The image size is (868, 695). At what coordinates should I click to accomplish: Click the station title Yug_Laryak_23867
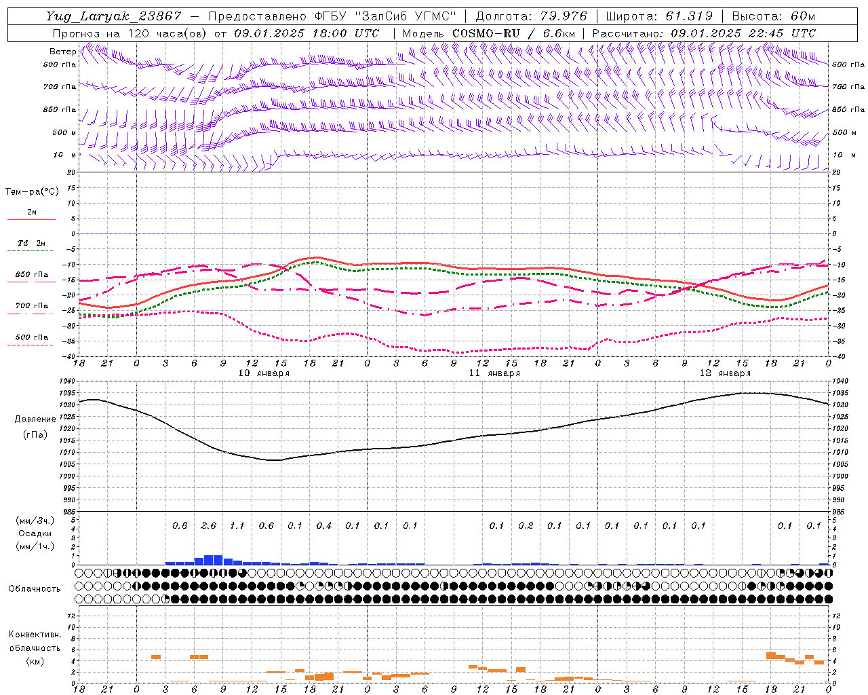pyautogui.click(x=114, y=16)
